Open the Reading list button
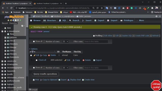This screenshot has width=162, height=91. pyautogui.click(x=156, y=12)
